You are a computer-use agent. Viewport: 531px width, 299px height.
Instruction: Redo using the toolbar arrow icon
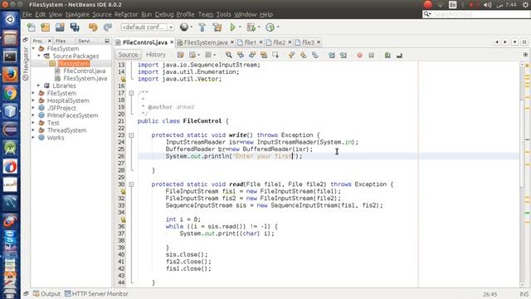click(x=108, y=27)
